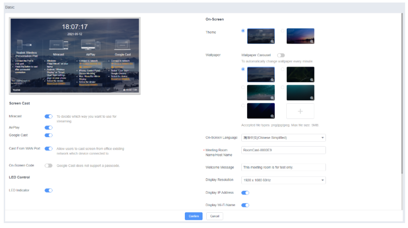Open the On-Screen Language dropdown
This screenshot has width=408, height=228.
(283, 137)
